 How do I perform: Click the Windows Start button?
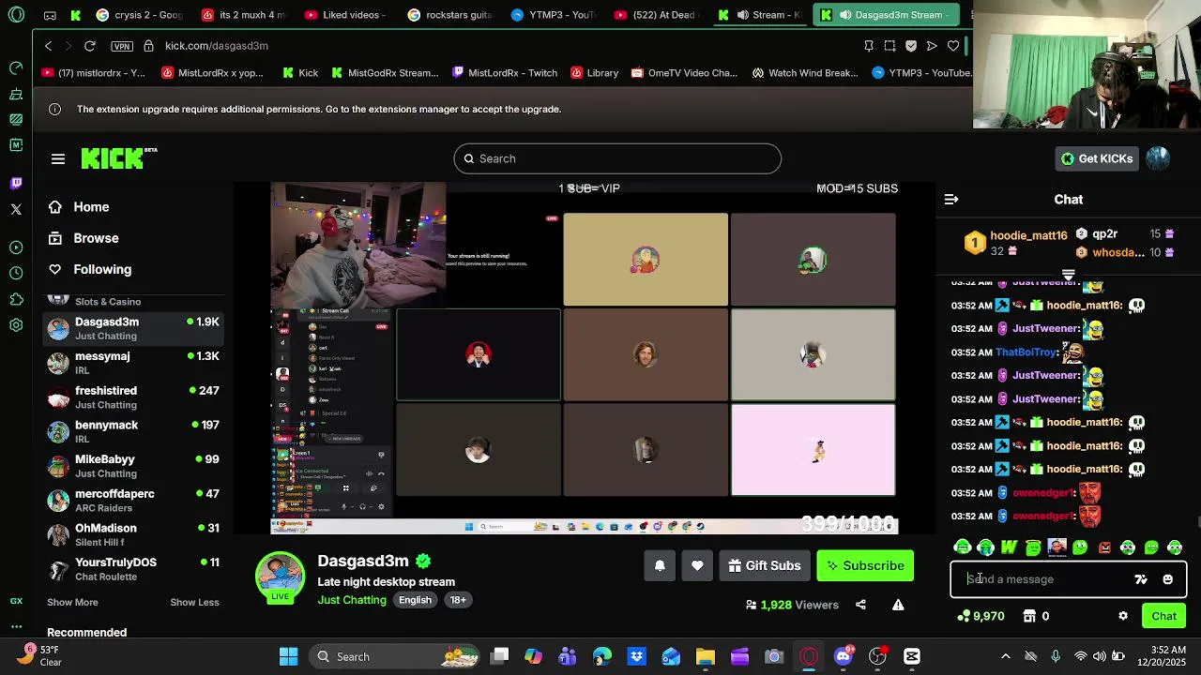(x=288, y=656)
